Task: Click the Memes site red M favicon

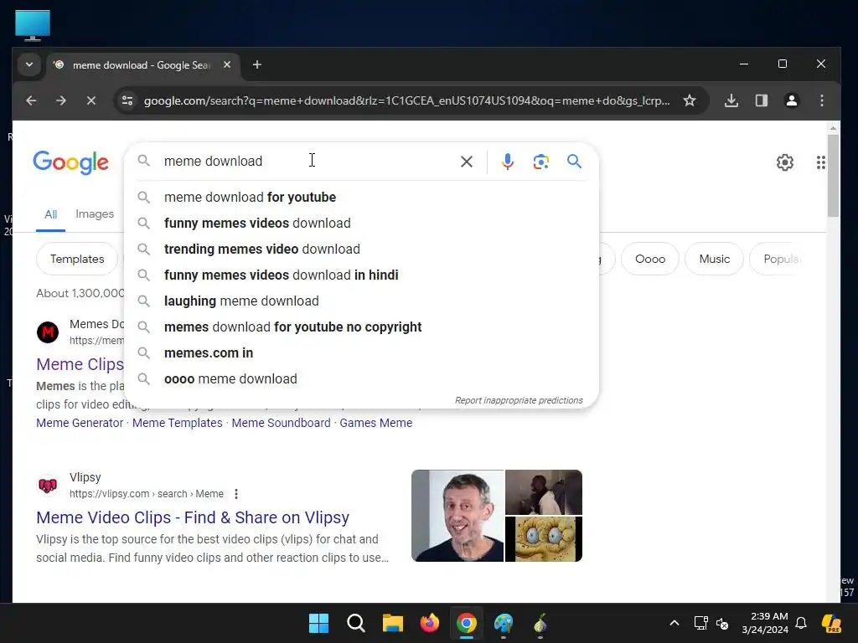Action: (x=48, y=332)
